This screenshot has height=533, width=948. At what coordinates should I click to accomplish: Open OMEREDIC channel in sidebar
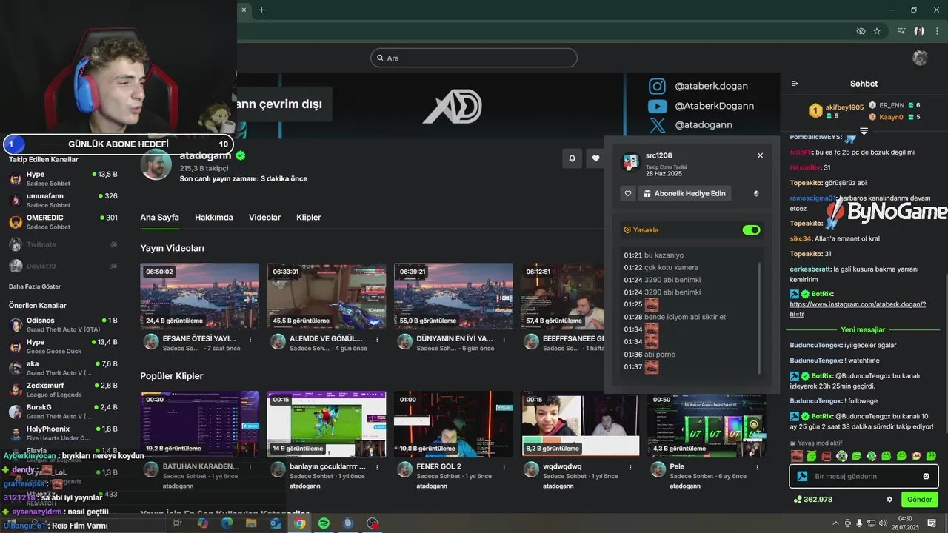pyautogui.click(x=63, y=221)
